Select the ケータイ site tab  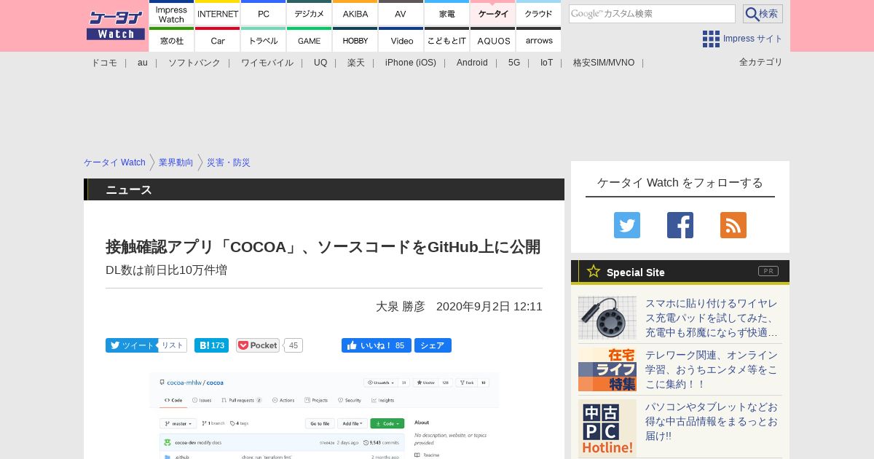(493, 14)
